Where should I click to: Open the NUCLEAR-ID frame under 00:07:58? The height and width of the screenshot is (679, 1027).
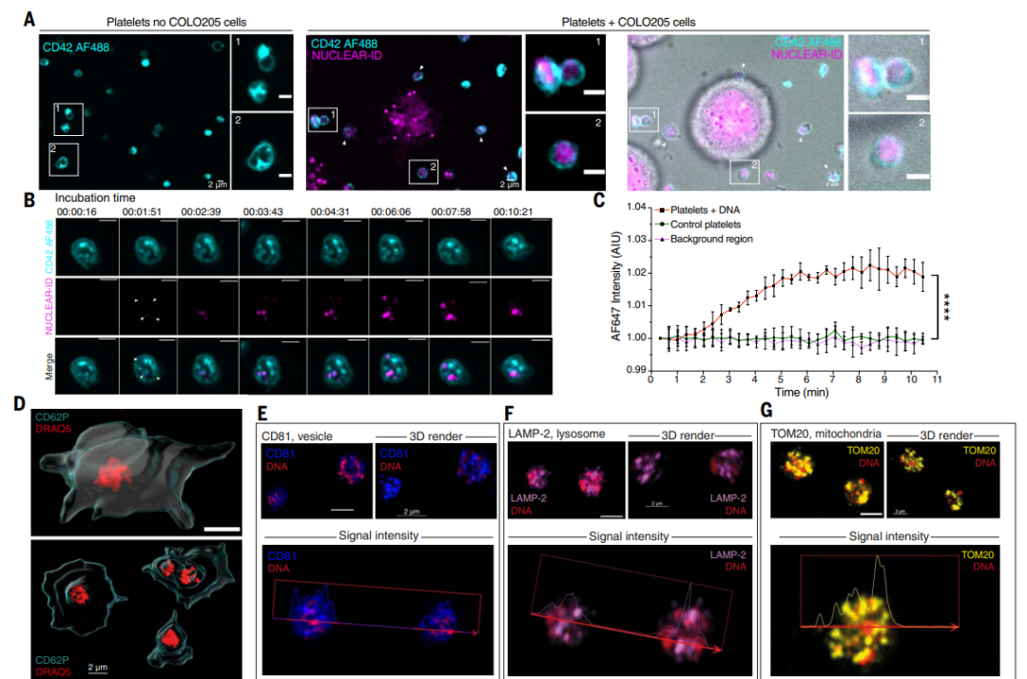(460, 306)
